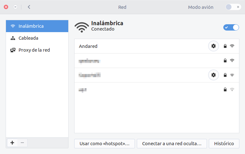Viewport: 245px width, 154px height.
Task: Open settings gear for third listed network
Action: tap(214, 75)
